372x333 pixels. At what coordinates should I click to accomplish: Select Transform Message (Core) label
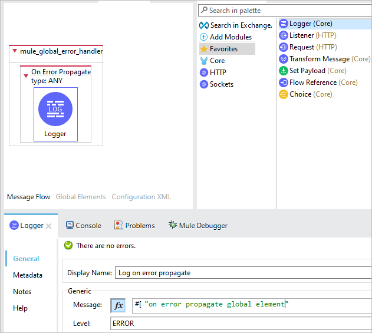[x=330, y=59]
